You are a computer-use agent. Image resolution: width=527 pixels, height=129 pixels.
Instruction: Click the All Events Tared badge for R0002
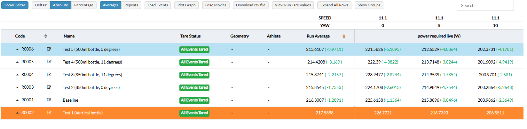[194, 113]
